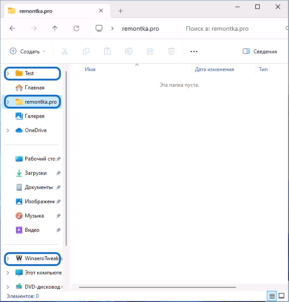Close the remontka.pro tab
This screenshot has height=302, width=289.
tap(101, 11)
